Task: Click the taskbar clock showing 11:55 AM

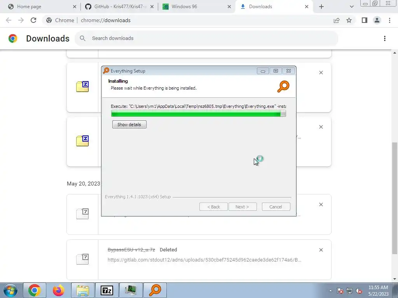Action: 378,291
